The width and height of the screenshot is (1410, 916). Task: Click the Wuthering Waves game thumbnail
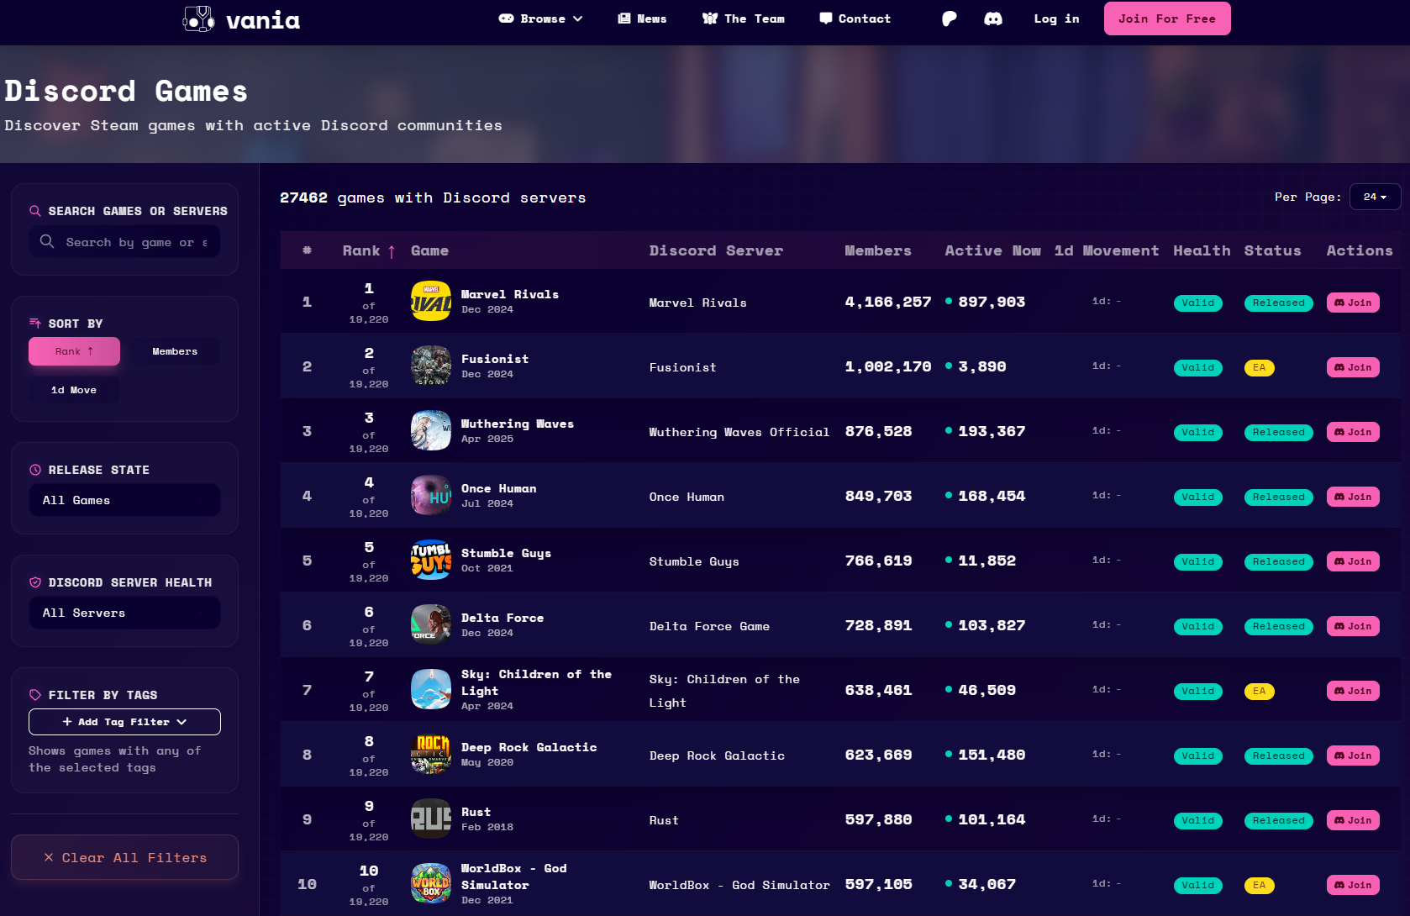point(430,430)
